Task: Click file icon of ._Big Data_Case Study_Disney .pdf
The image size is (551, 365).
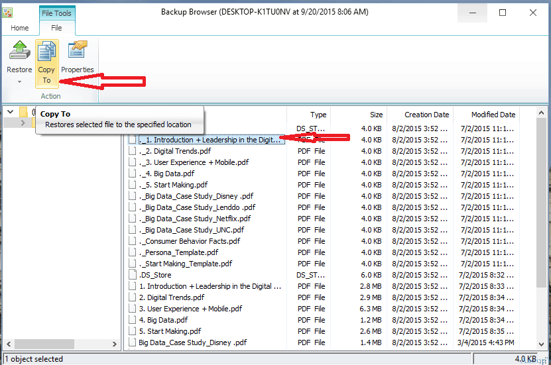Action: [132, 196]
